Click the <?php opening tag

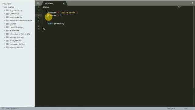tap(46, 7)
